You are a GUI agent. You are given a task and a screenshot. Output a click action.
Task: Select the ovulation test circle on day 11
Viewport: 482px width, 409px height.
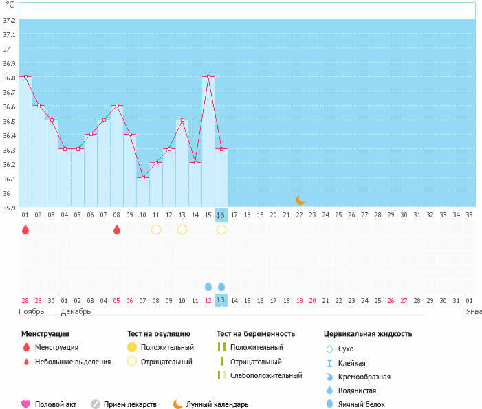[x=156, y=230]
